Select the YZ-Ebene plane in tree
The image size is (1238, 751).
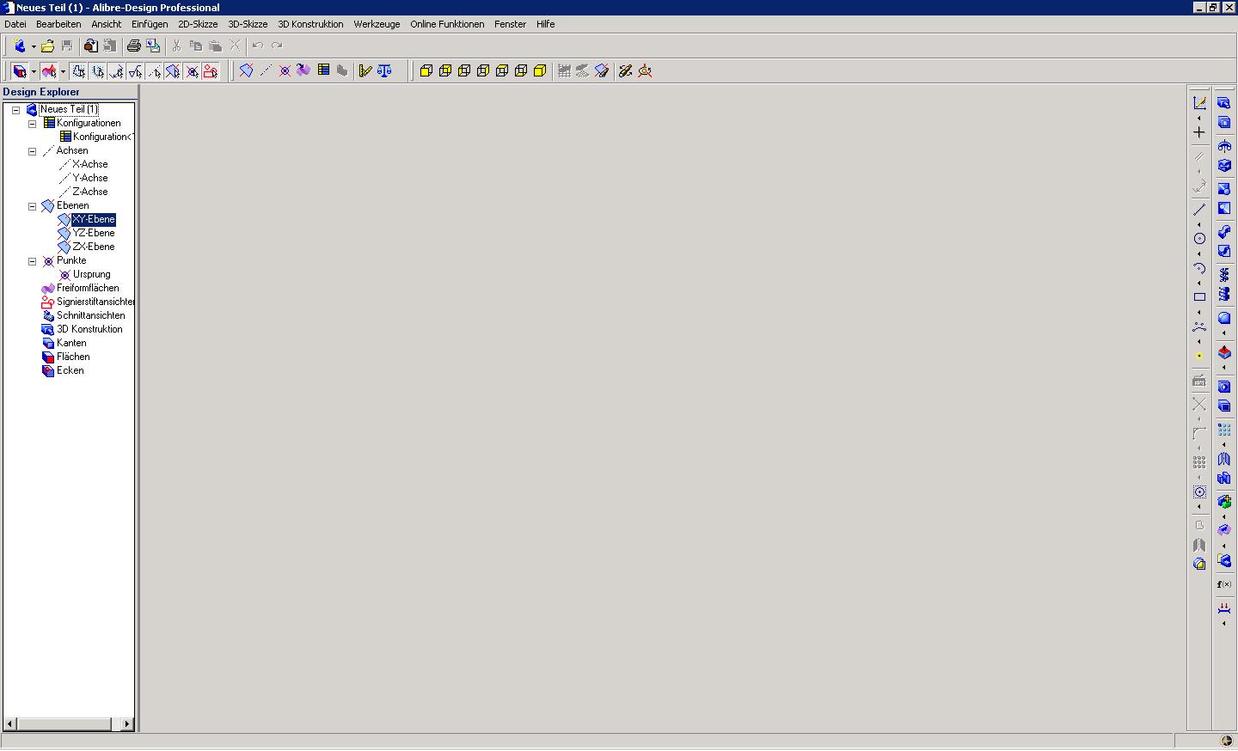94,233
